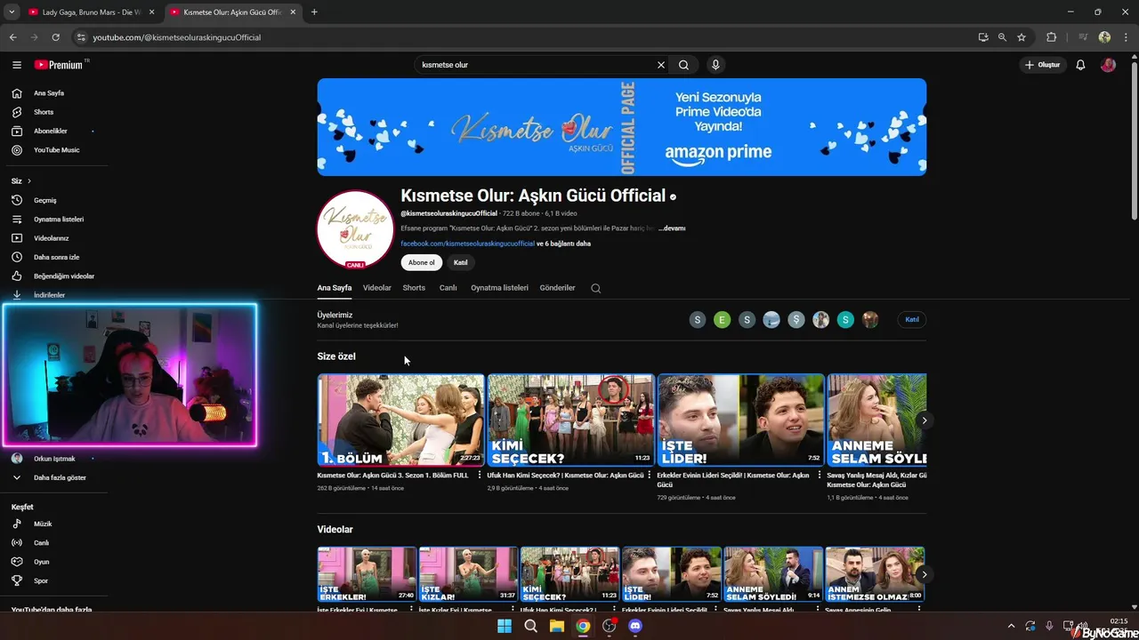The image size is (1139, 640).
Task: Open the Chrome extensions puzzle icon
Action: (1051, 37)
